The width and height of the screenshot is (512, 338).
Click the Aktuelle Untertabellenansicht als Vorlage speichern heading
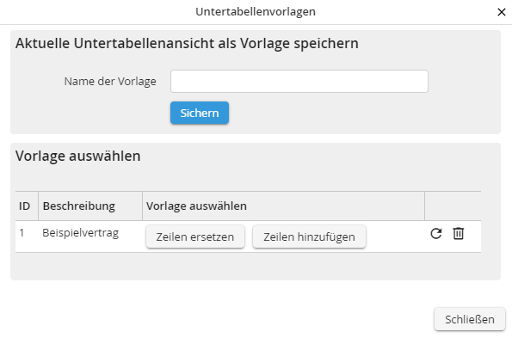[x=187, y=43]
